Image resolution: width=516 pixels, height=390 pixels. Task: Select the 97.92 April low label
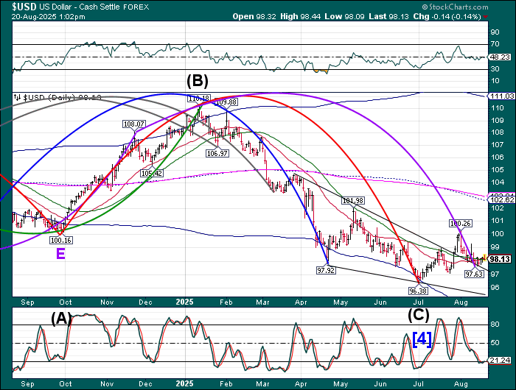click(x=326, y=271)
